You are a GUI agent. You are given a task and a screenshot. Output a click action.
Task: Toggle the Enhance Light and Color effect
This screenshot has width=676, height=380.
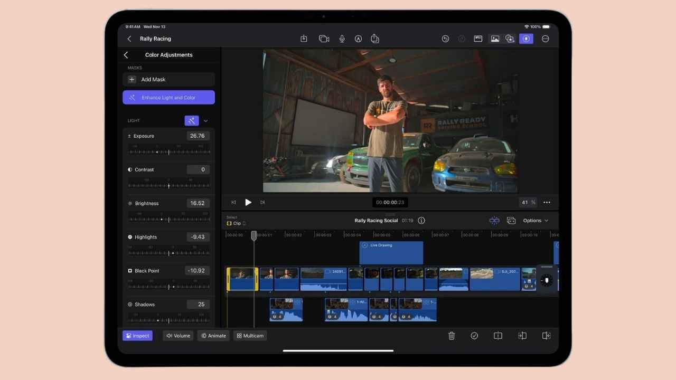[168, 97]
